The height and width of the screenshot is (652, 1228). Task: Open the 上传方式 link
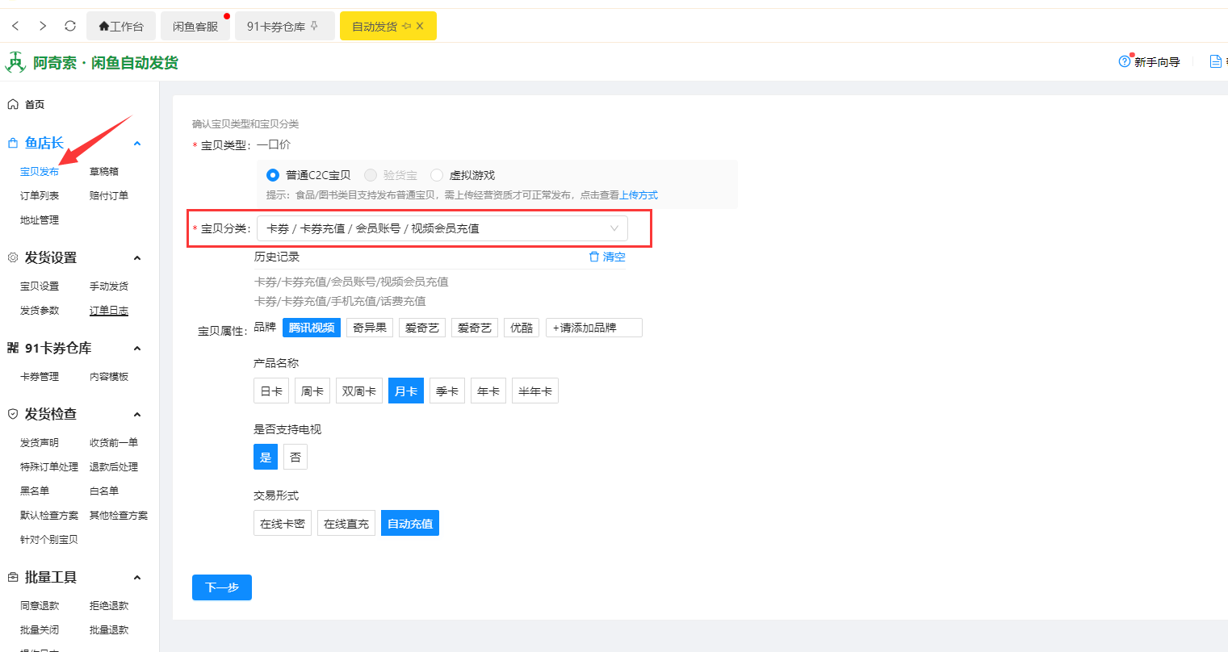coord(639,194)
